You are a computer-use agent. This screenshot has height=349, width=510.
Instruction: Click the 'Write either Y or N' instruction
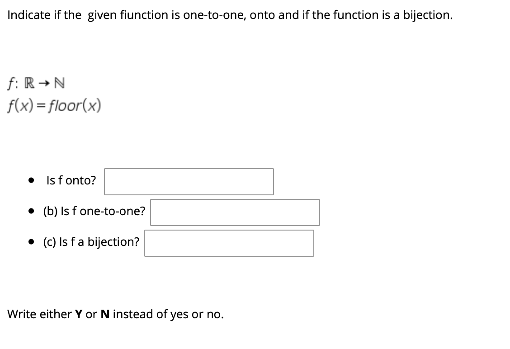tap(114, 314)
